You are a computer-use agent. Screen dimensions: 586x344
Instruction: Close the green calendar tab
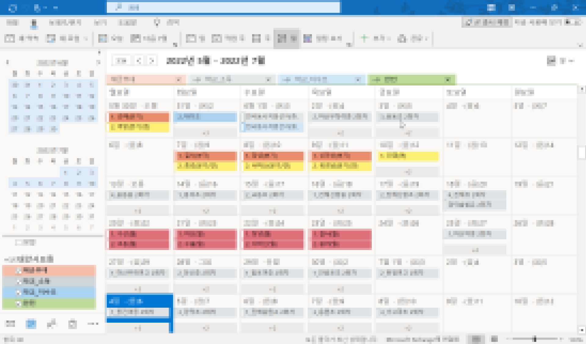[448, 80]
